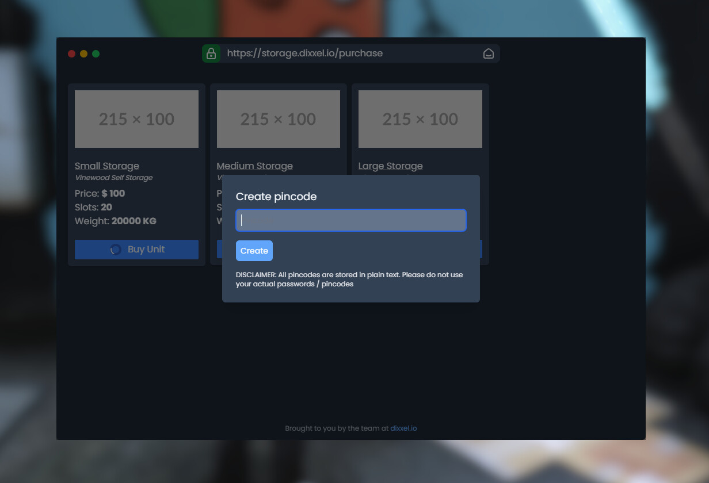Click the 'Slots: 20' text
709x483 pixels.
pos(93,207)
